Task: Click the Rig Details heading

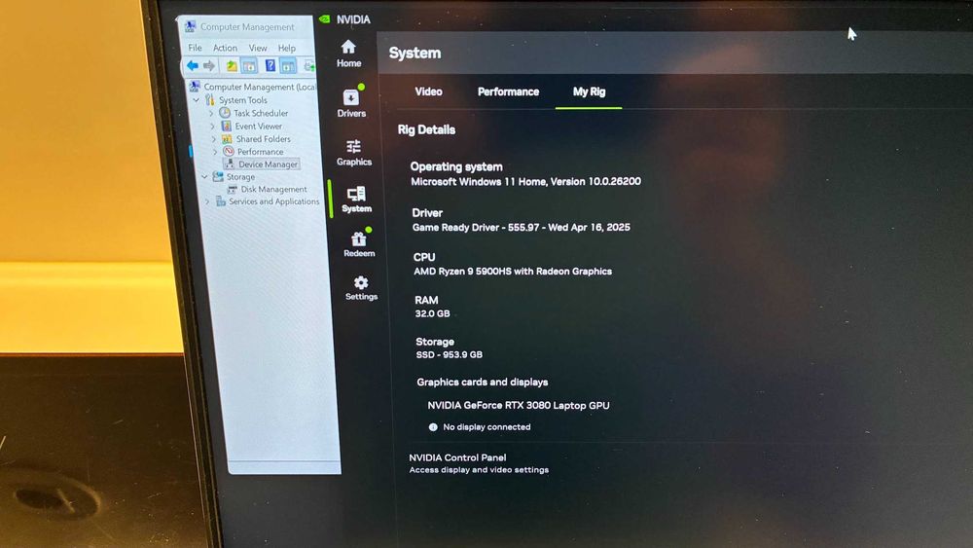Action: 426,129
